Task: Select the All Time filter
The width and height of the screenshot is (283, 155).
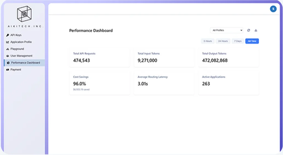Action: pyautogui.click(x=252, y=41)
